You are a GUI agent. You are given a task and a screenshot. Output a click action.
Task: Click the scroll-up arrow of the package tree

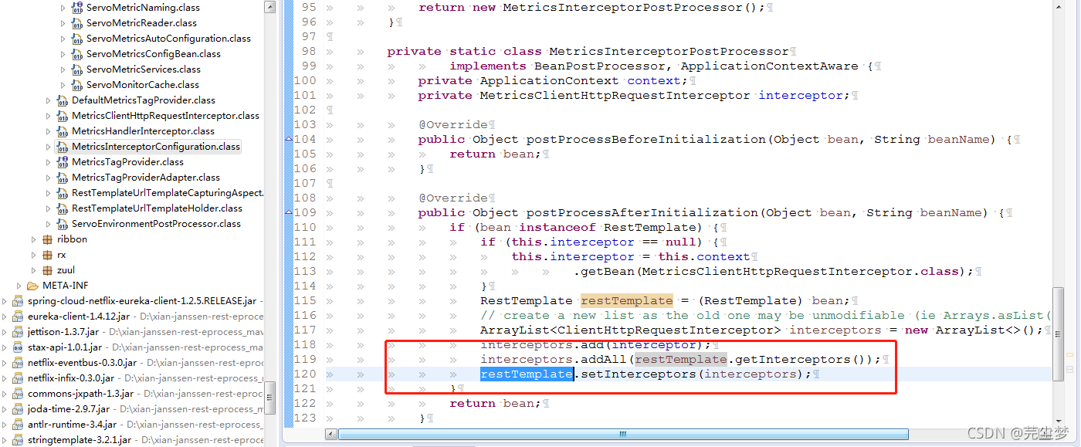[269, 8]
